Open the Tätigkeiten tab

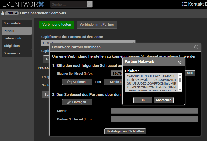coord(17,46)
